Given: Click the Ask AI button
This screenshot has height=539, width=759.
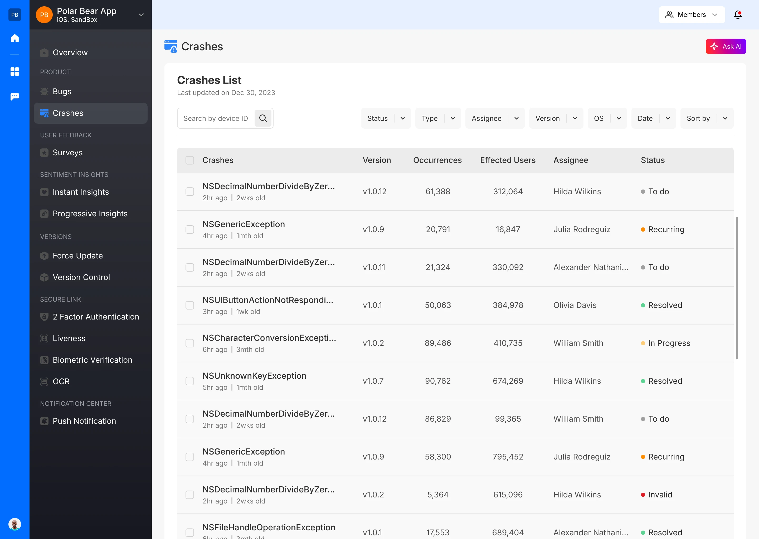Looking at the screenshot, I should [x=726, y=47].
